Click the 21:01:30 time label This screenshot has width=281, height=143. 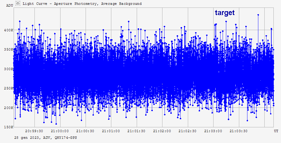136,131
